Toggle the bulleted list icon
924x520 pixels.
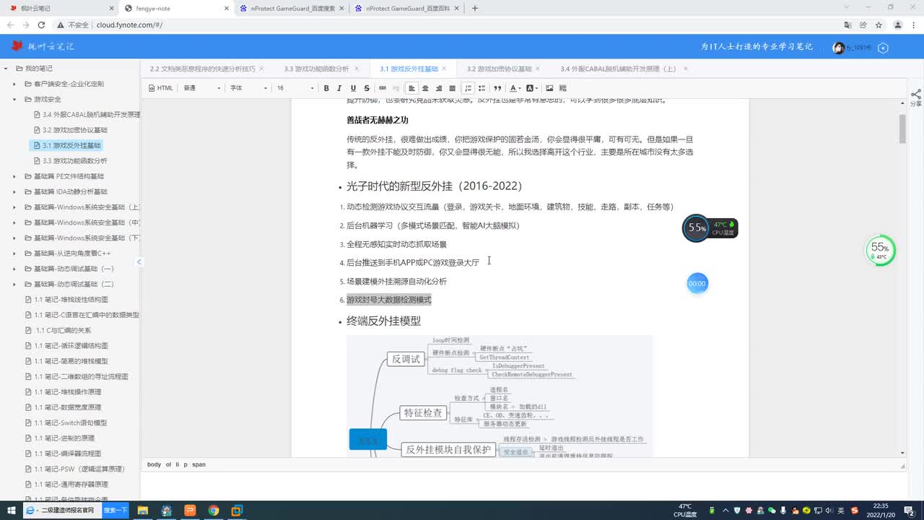481,88
